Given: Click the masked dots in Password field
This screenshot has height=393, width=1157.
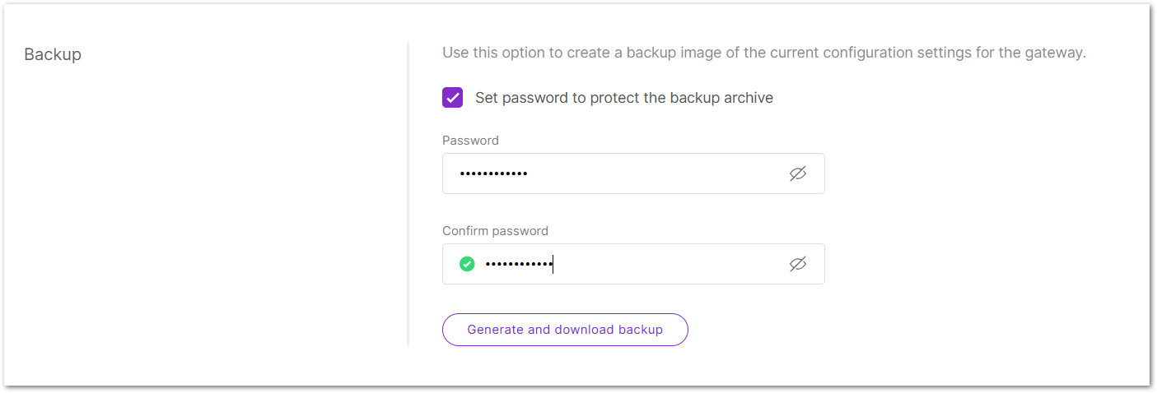Looking at the screenshot, I should click(x=493, y=173).
